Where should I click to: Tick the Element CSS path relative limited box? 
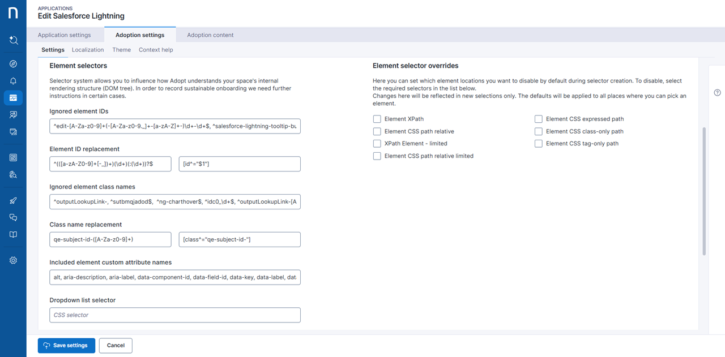coord(377,156)
